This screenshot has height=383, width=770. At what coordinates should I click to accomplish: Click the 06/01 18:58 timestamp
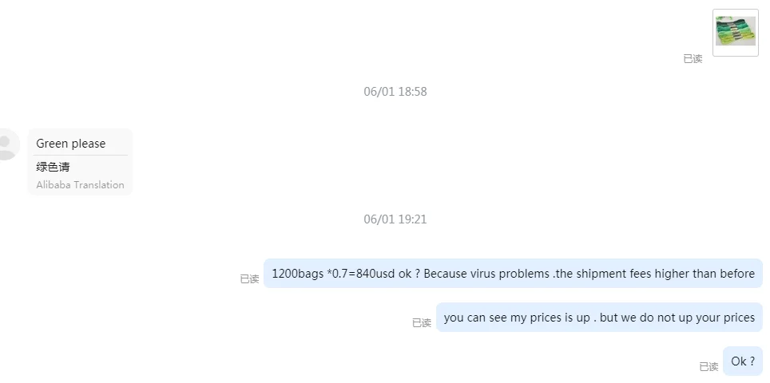click(x=395, y=92)
